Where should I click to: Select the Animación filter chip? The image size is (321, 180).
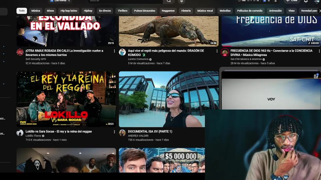pyautogui.click(x=275, y=11)
